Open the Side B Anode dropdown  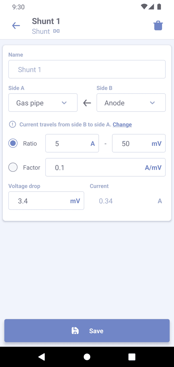[x=131, y=103]
